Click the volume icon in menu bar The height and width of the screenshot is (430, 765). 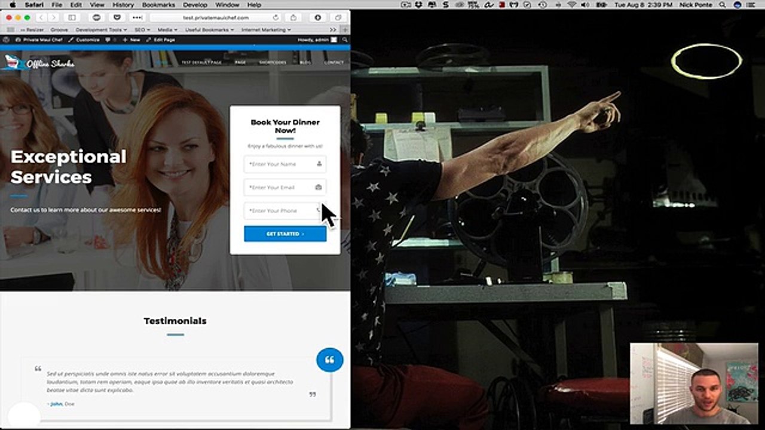(x=585, y=5)
